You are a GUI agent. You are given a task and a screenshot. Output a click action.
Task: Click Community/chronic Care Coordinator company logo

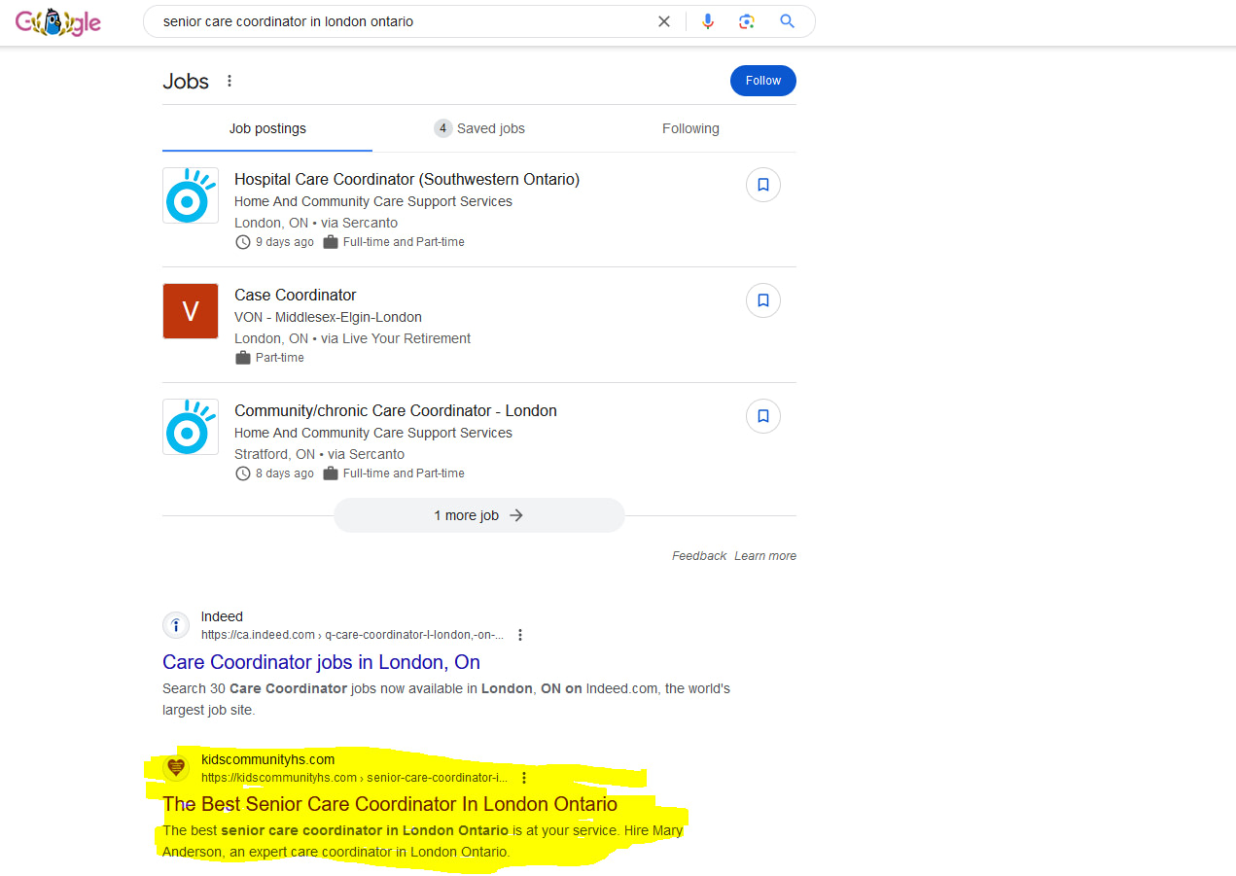[x=191, y=427]
